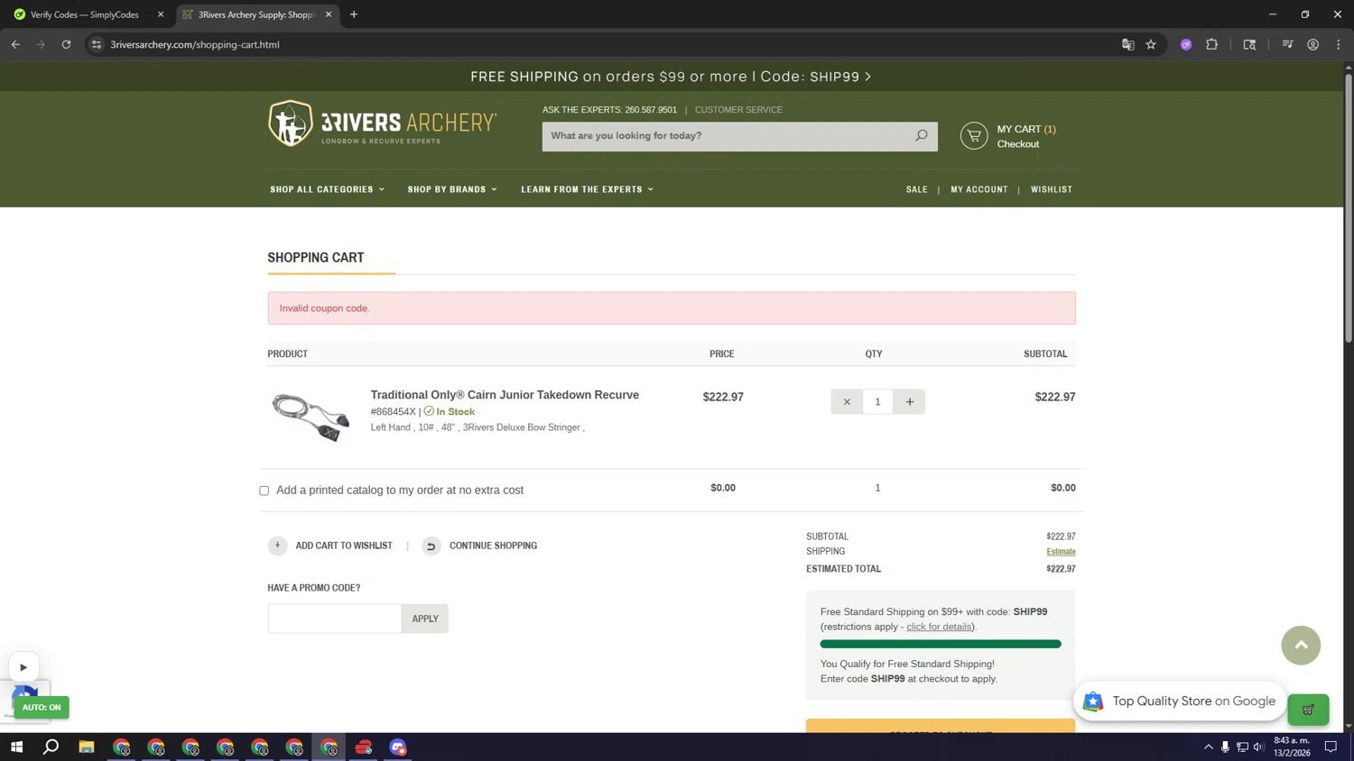Click 'click for details' restrictions link
The width and height of the screenshot is (1354, 761).
tap(939, 627)
